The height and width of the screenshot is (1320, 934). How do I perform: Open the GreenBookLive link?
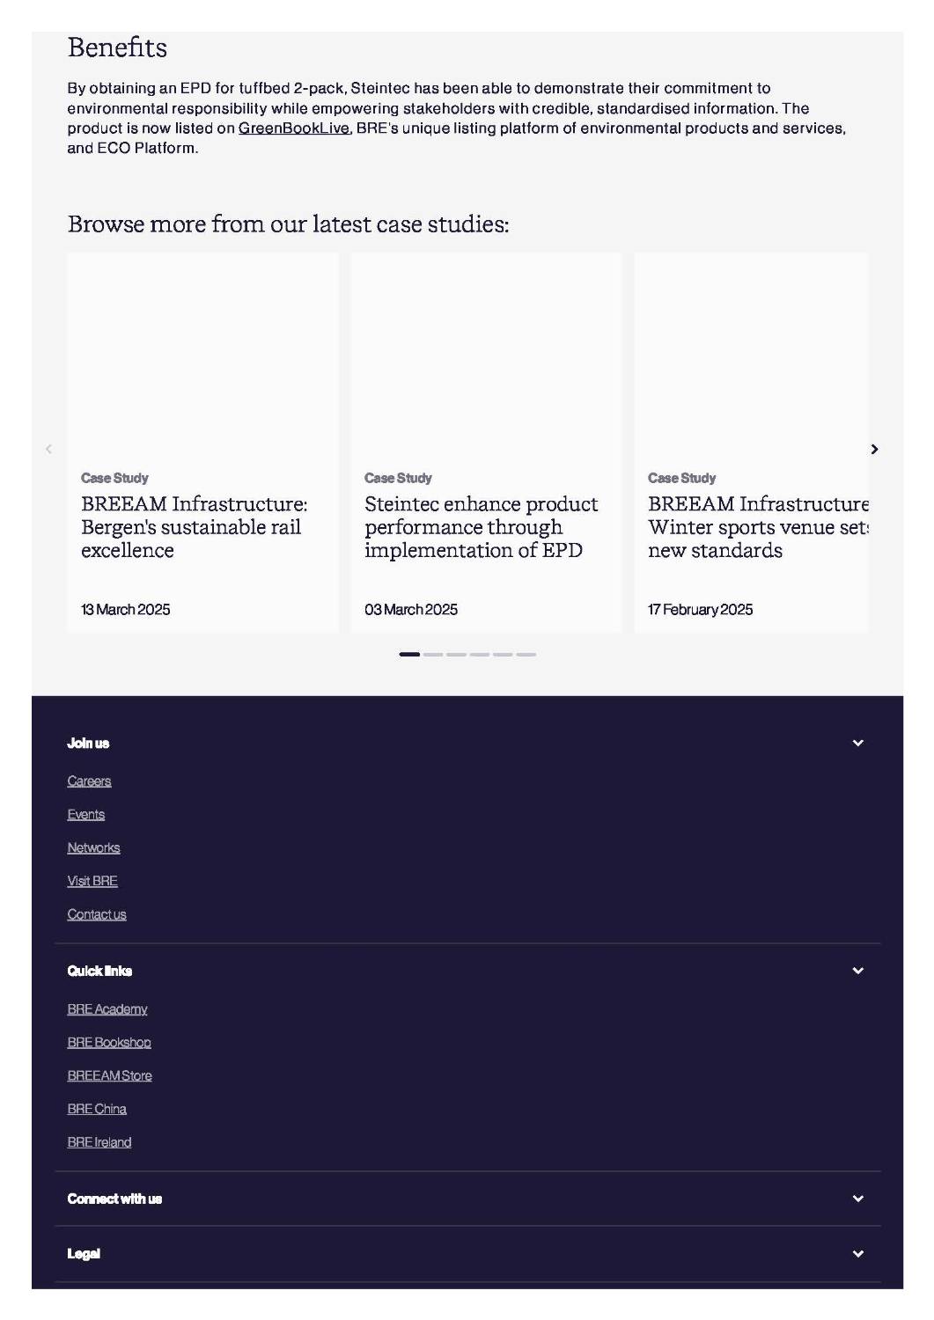point(294,128)
